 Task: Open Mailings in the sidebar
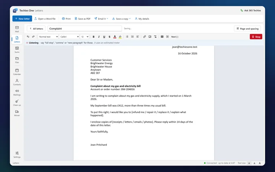(x=17, y=92)
